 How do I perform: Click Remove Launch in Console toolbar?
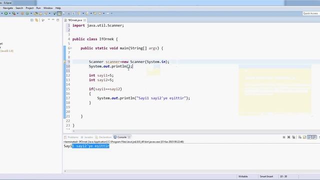[x=289, y=137]
